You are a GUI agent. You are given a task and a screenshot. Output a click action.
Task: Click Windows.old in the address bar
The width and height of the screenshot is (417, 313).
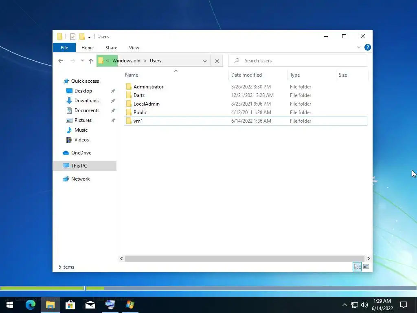click(126, 61)
